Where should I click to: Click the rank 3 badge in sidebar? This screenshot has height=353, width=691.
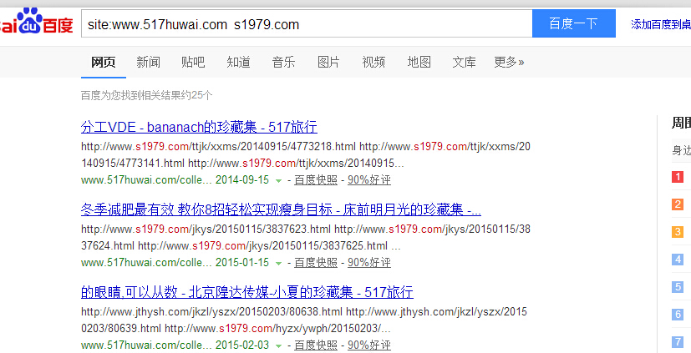click(x=678, y=232)
